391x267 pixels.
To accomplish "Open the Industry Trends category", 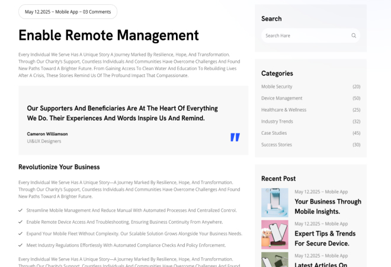I will [x=277, y=122].
